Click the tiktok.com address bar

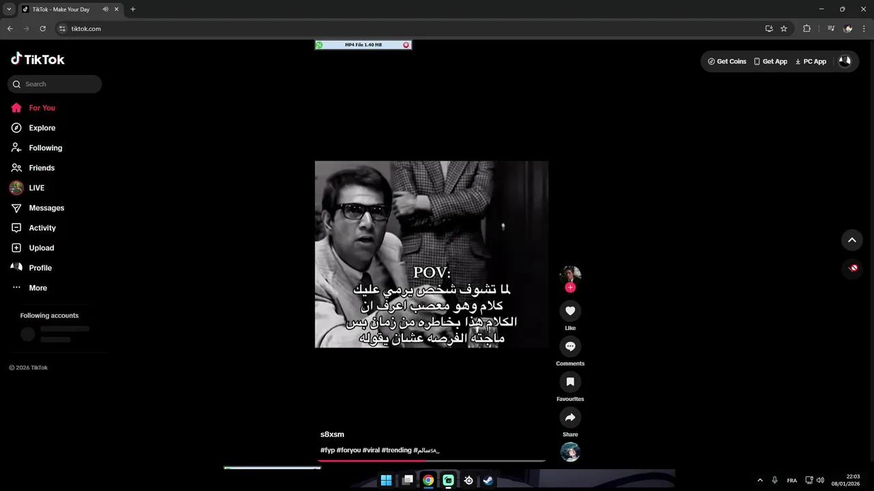pyautogui.click(x=410, y=29)
